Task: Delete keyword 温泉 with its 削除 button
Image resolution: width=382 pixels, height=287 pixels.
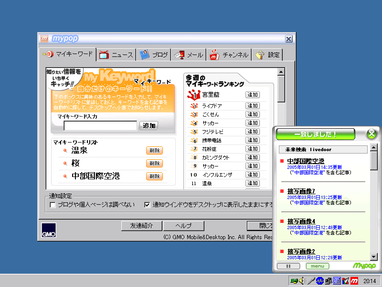Action: click(x=154, y=151)
